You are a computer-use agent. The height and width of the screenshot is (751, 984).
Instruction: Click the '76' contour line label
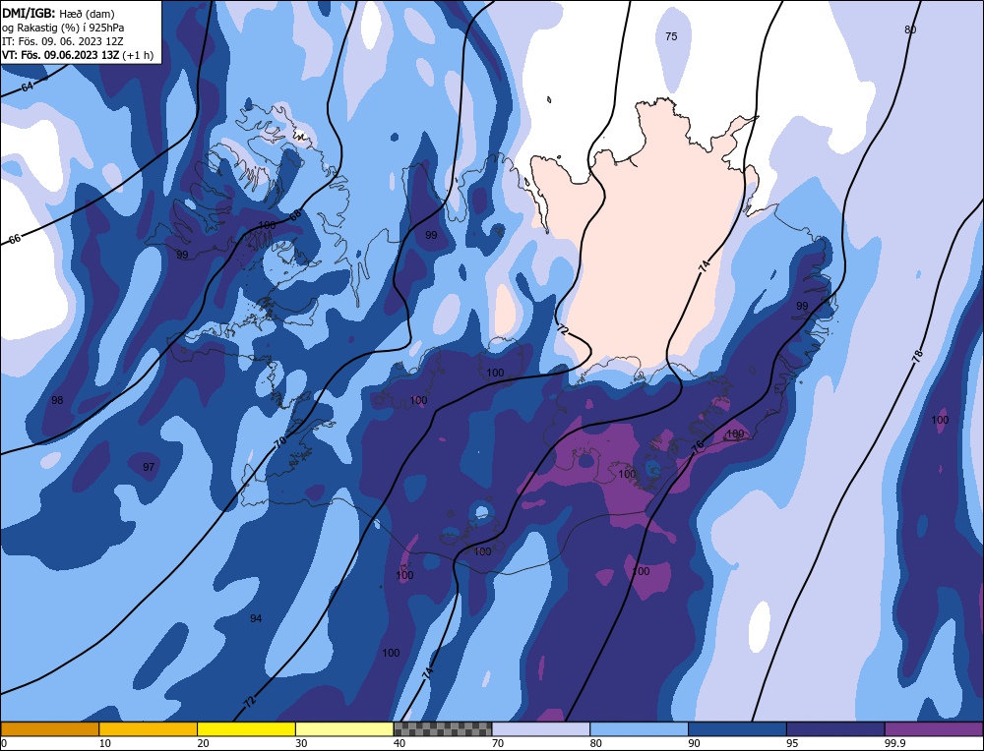point(698,445)
